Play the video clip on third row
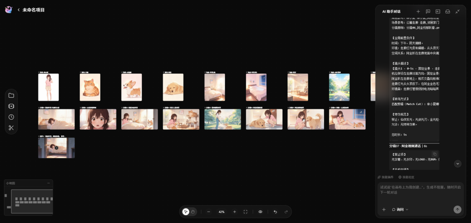 click(x=56, y=148)
